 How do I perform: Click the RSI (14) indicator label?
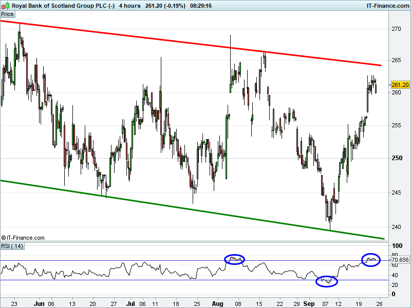12,246
